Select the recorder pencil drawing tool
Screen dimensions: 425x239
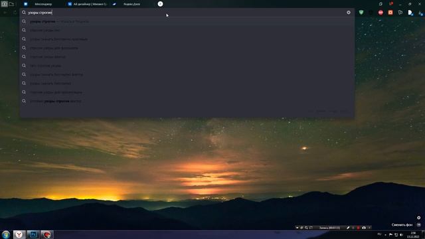(x=348, y=228)
